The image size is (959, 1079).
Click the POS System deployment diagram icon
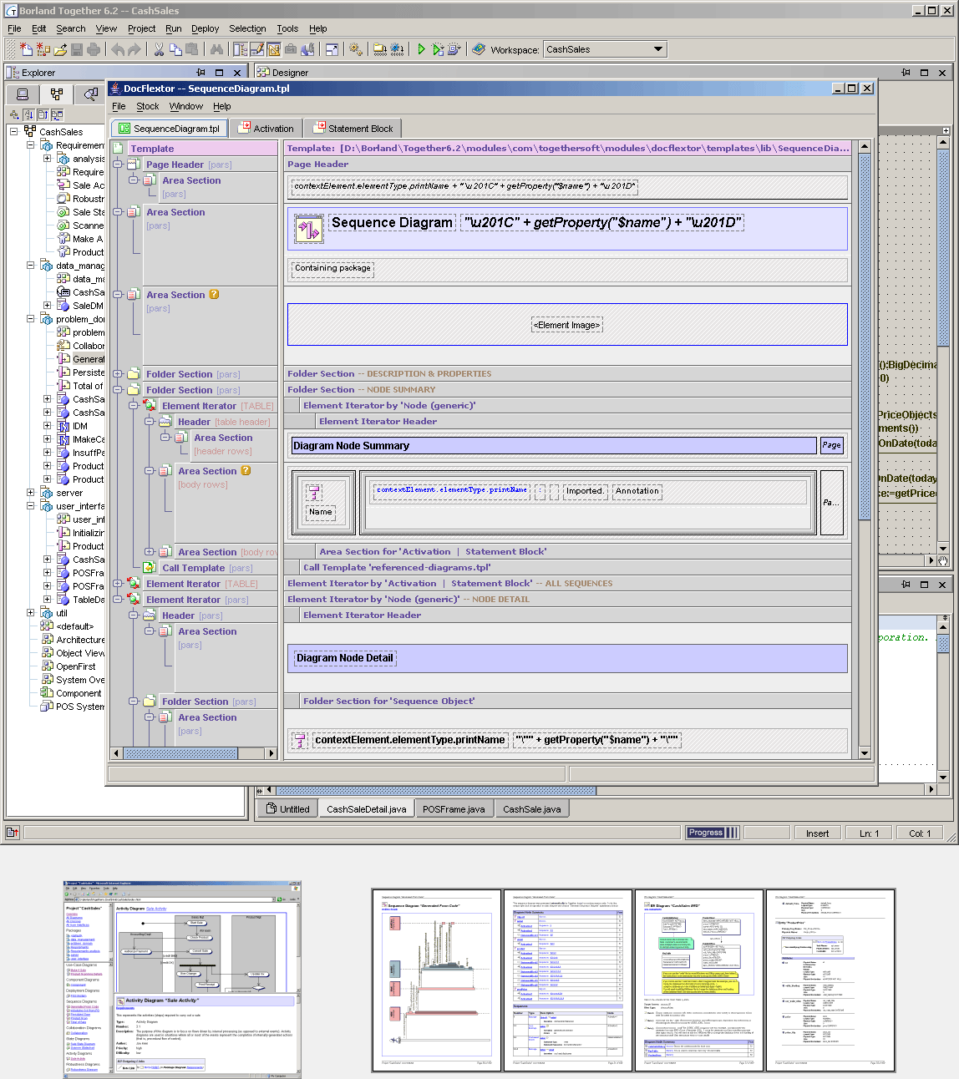click(47, 707)
